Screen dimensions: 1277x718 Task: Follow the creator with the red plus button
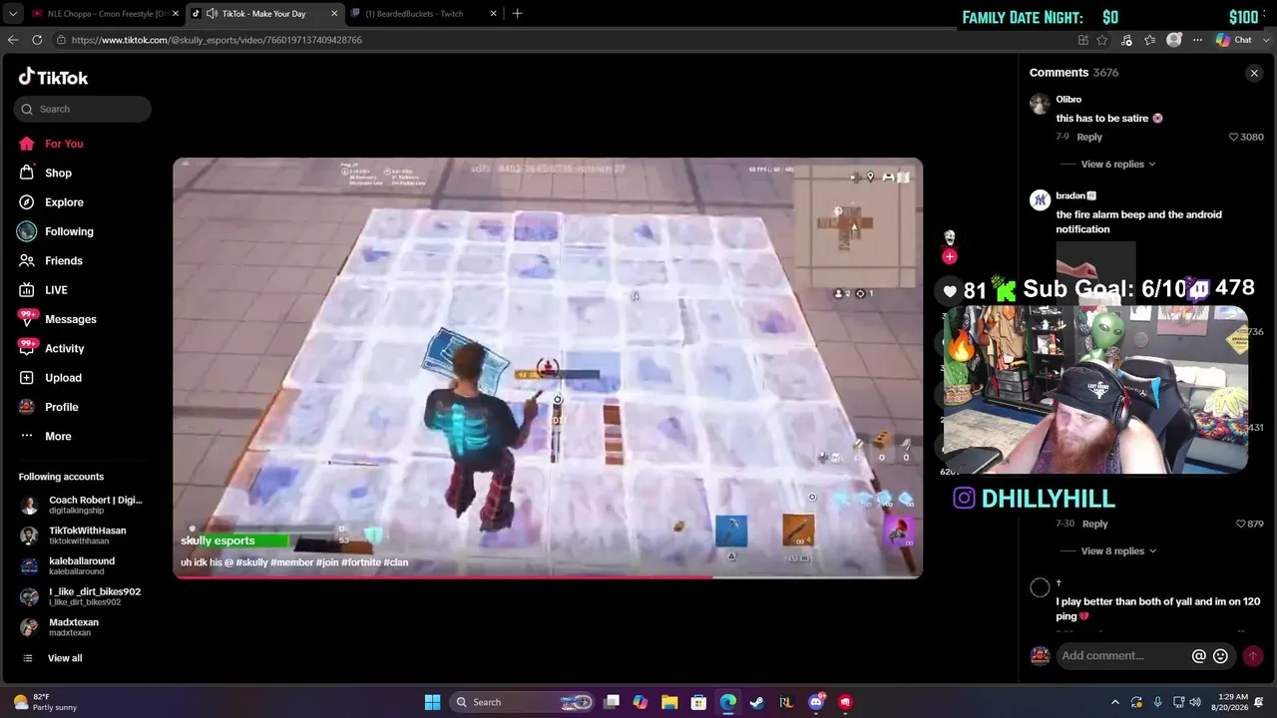pyautogui.click(x=950, y=256)
